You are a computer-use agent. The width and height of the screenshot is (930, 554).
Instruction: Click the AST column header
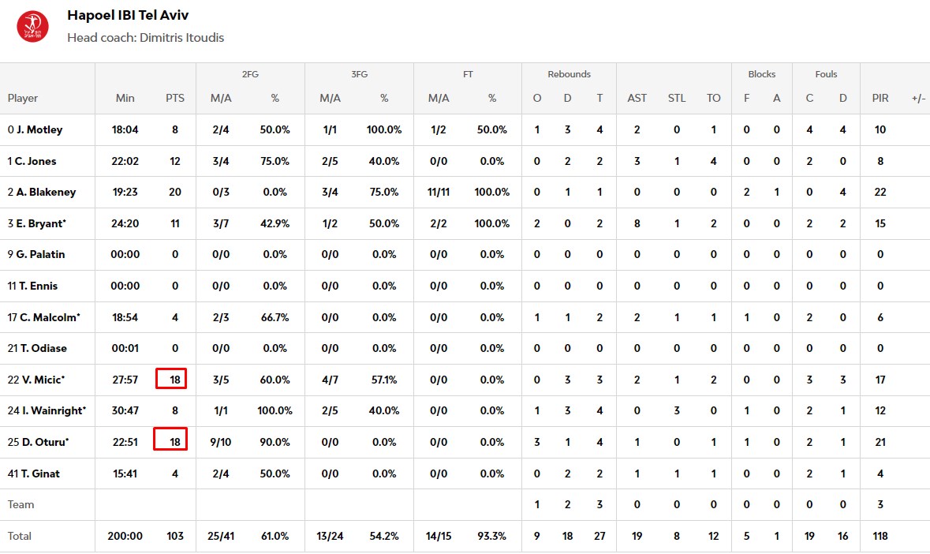click(637, 98)
